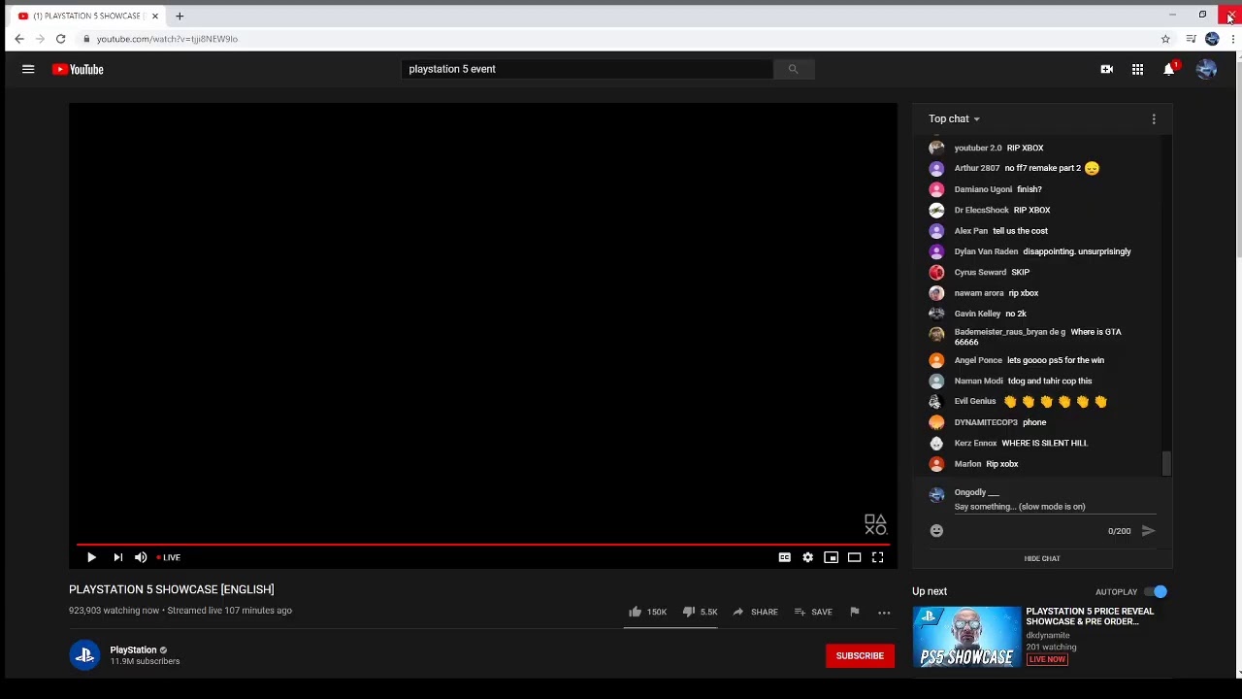
Task: Report the video with the flag icon
Action: (x=854, y=612)
